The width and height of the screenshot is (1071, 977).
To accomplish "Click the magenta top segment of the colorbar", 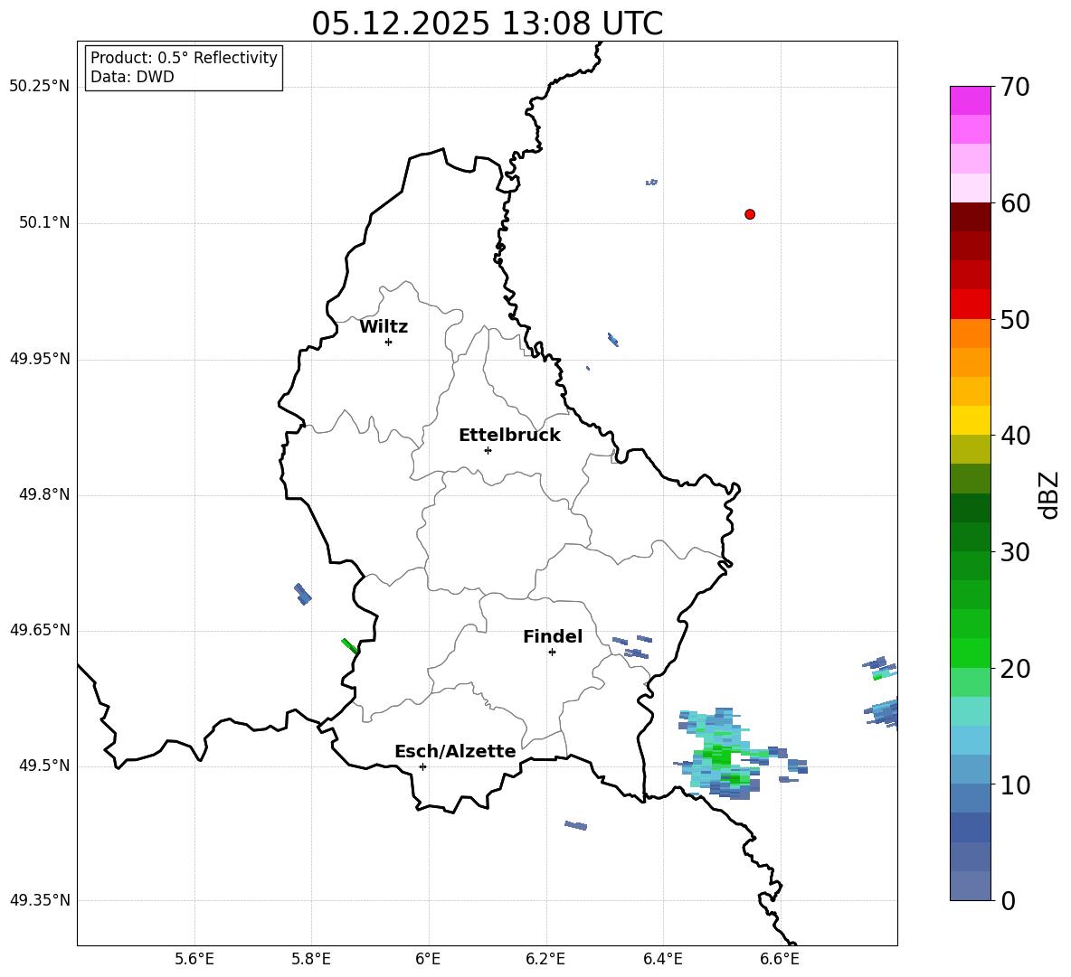I will (x=971, y=100).
